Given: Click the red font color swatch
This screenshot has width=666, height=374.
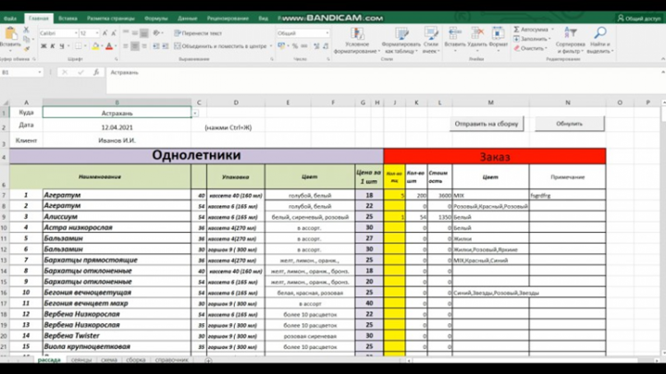Looking at the screenshot, I should coord(109,46).
